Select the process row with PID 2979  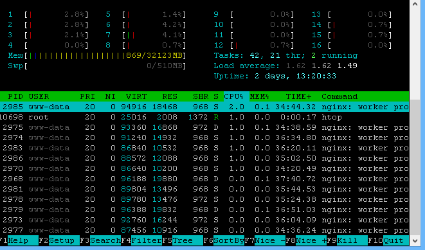tap(204, 210)
